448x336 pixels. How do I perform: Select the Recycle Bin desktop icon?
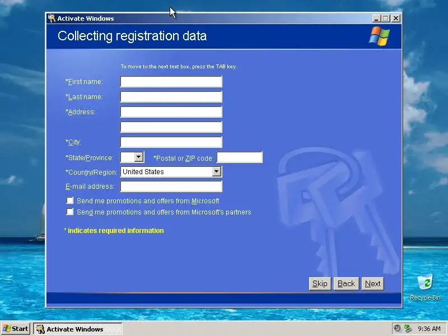click(x=425, y=287)
